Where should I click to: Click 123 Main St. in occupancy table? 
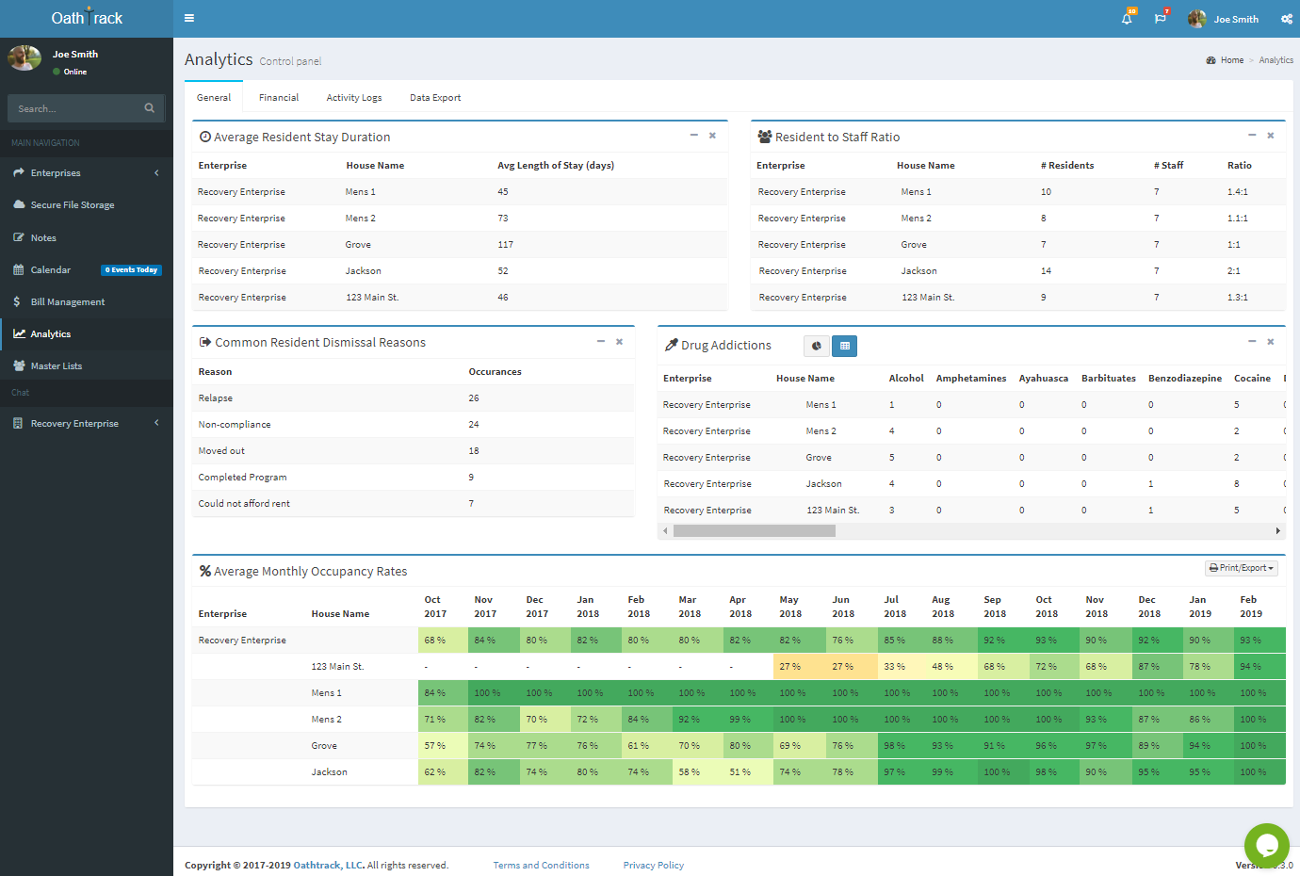tap(337, 667)
